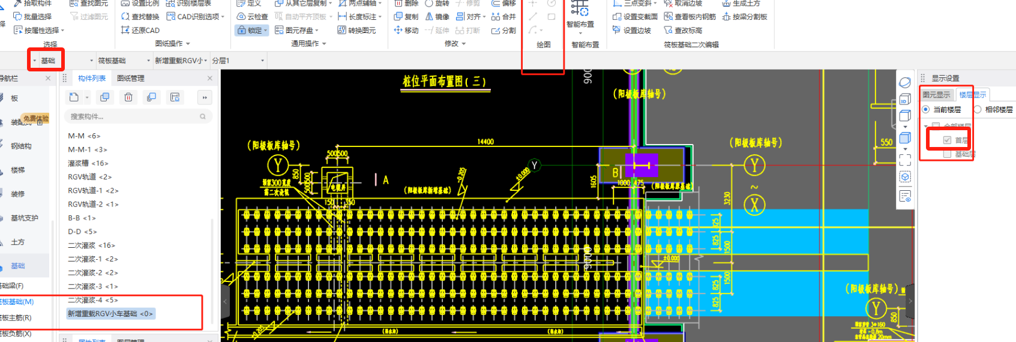
Task: Click the display settings list icon in view toolbar
Action: [x=905, y=196]
